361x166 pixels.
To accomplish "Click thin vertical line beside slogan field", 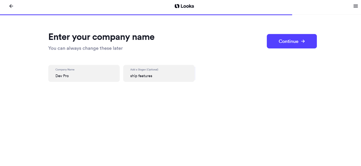I will point(195,73).
